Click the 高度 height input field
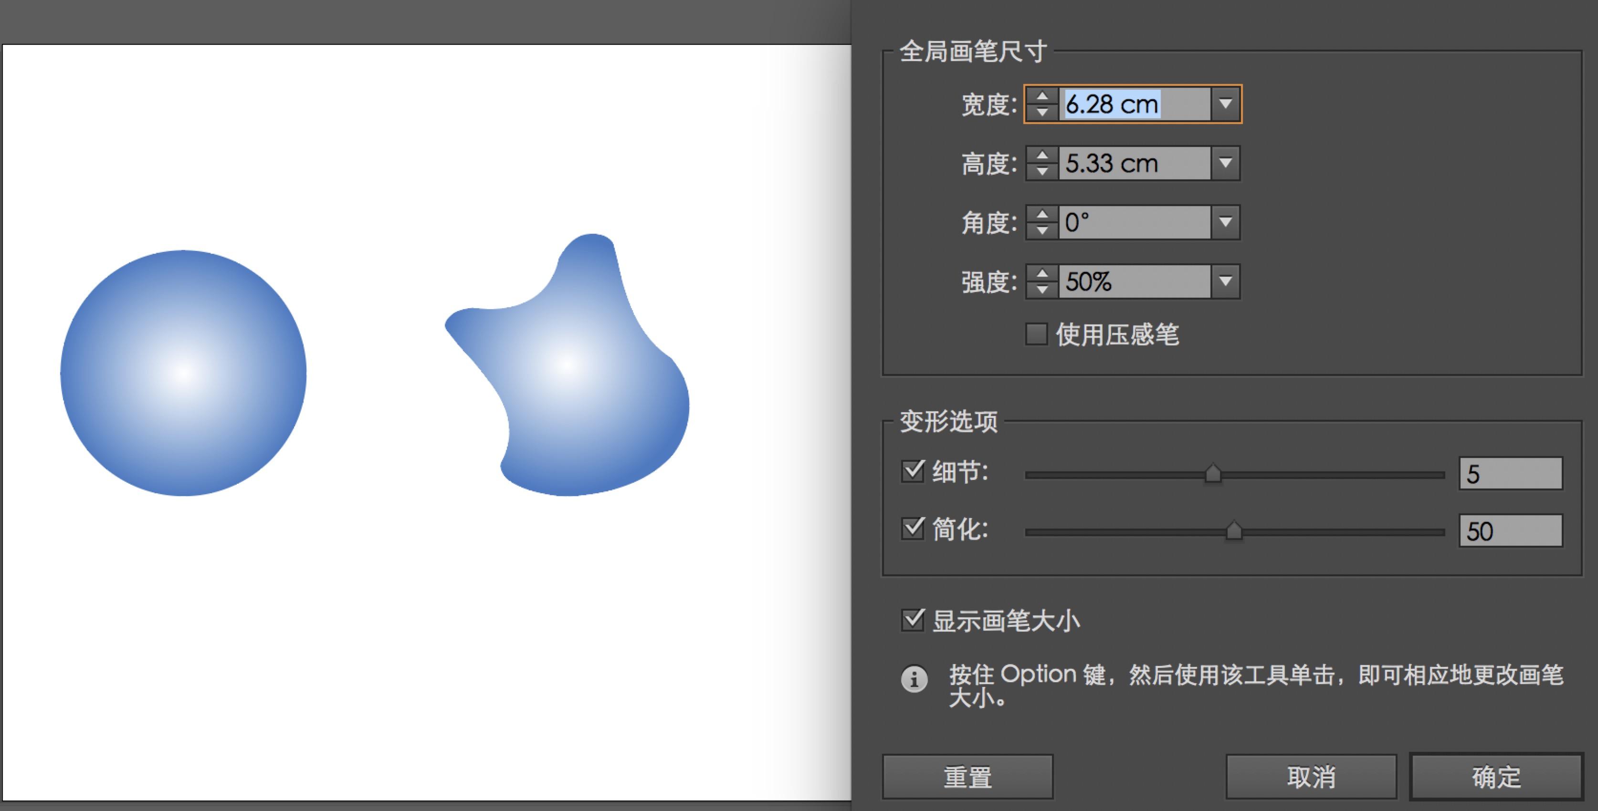Image resolution: width=1598 pixels, height=811 pixels. coord(1134,164)
